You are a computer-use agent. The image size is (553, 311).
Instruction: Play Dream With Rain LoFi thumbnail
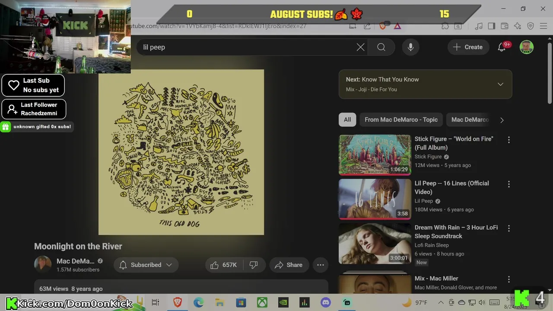[x=375, y=244]
